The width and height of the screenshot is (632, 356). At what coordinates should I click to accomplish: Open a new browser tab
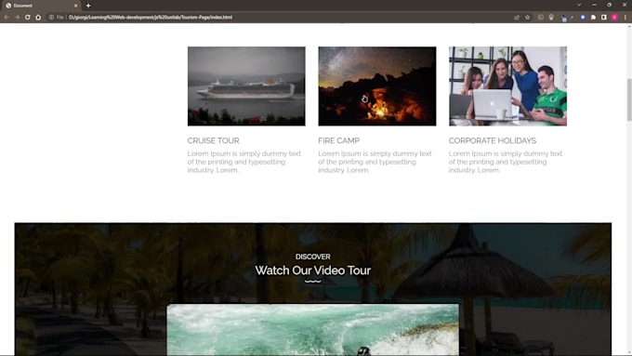click(88, 6)
